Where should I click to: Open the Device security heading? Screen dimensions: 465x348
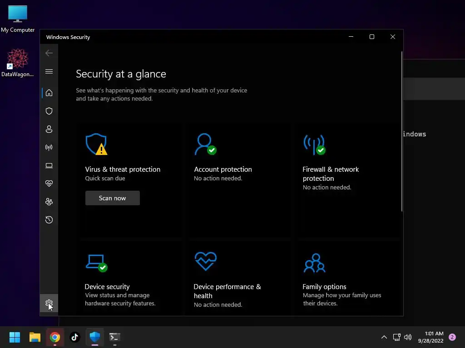pos(107,286)
